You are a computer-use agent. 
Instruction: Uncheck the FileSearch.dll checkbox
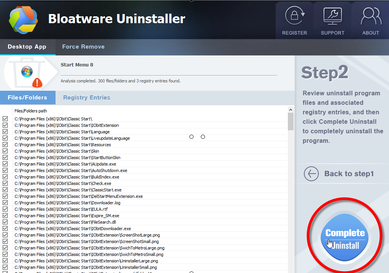click(5, 222)
